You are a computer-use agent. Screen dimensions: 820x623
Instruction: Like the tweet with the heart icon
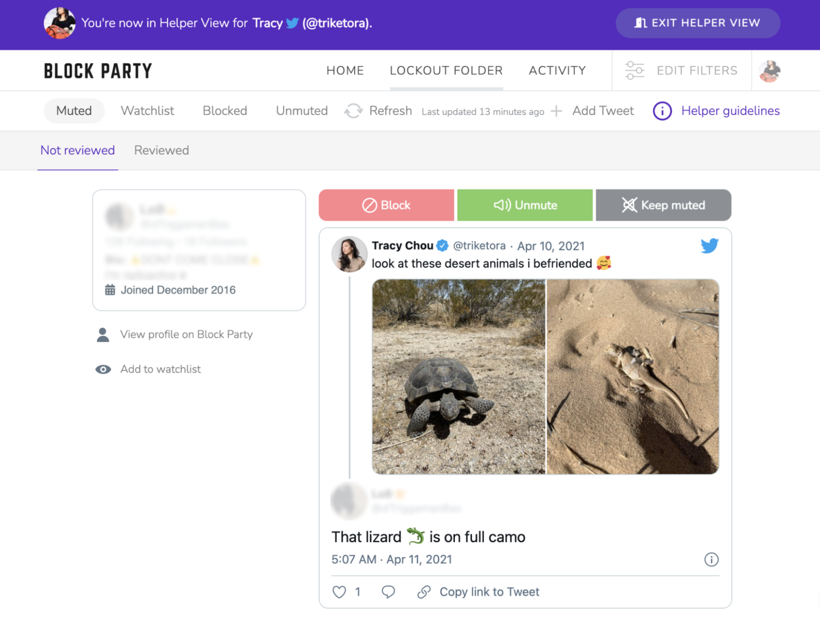(339, 592)
